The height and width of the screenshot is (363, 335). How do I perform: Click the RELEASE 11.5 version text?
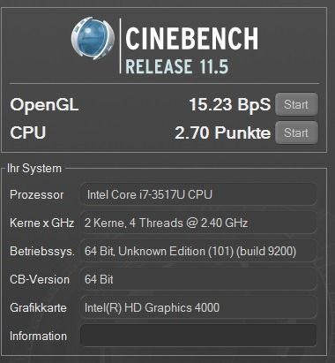(x=177, y=66)
